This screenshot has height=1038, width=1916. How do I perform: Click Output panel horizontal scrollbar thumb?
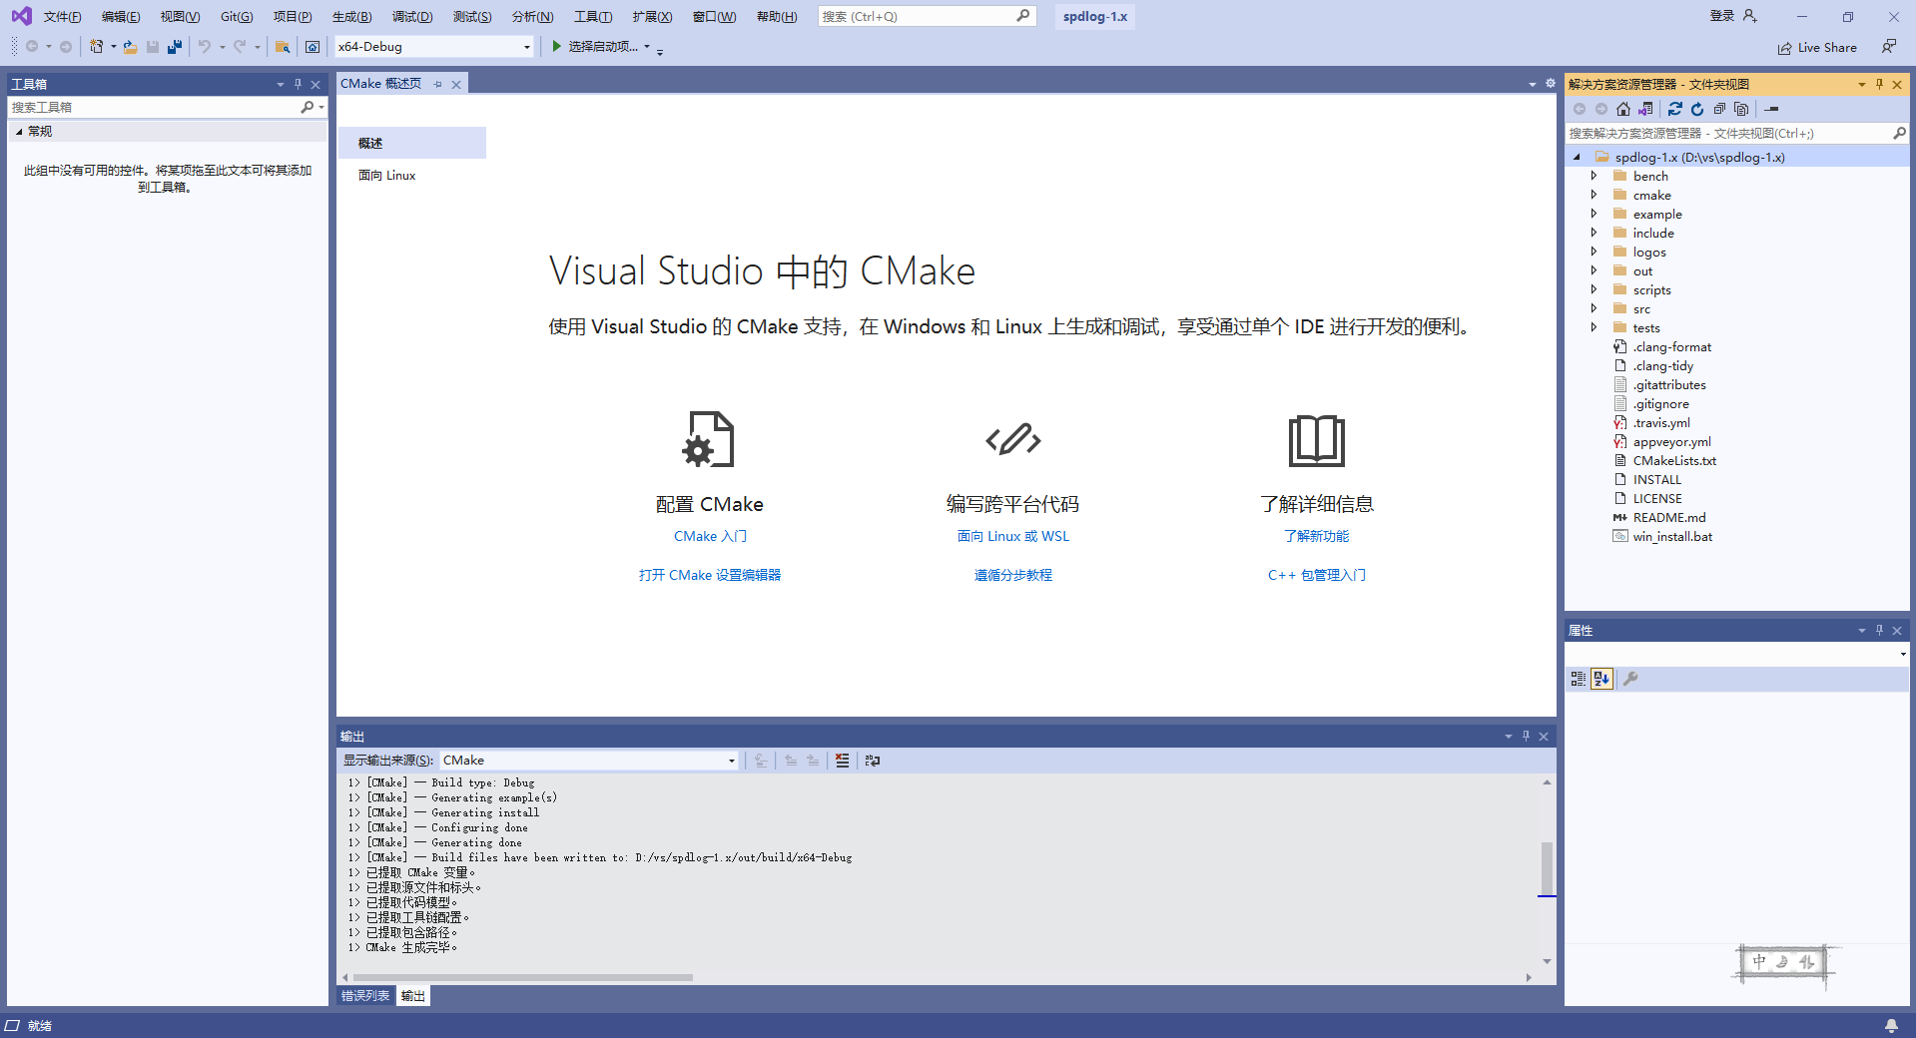tap(522, 977)
